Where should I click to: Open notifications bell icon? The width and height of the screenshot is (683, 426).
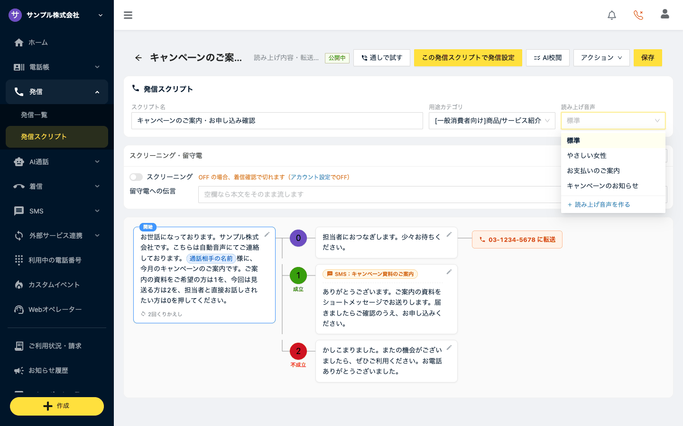point(612,15)
